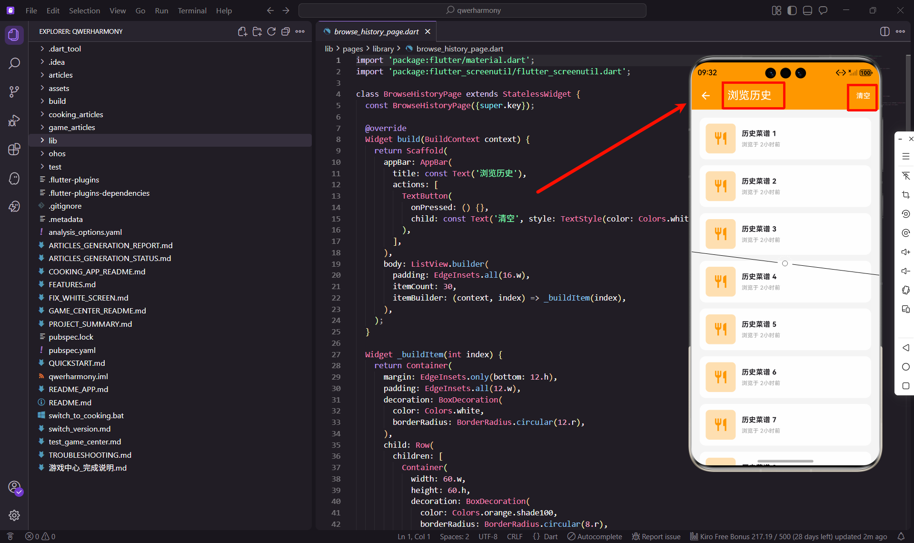
Task: Refresh the explorer file tree
Action: [x=271, y=31]
